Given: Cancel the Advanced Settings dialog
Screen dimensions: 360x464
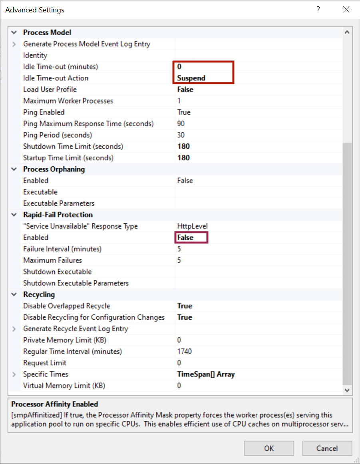Looking at the screenshot, I should 327,448.
